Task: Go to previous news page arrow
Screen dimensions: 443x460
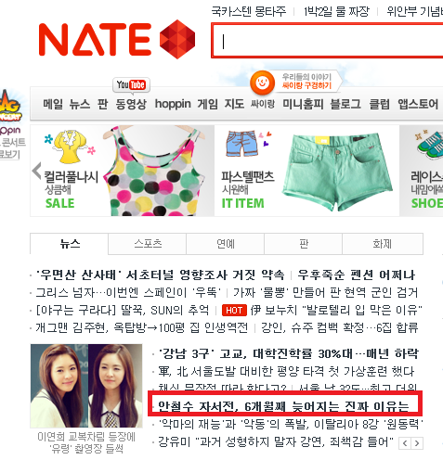Action: 405,443
